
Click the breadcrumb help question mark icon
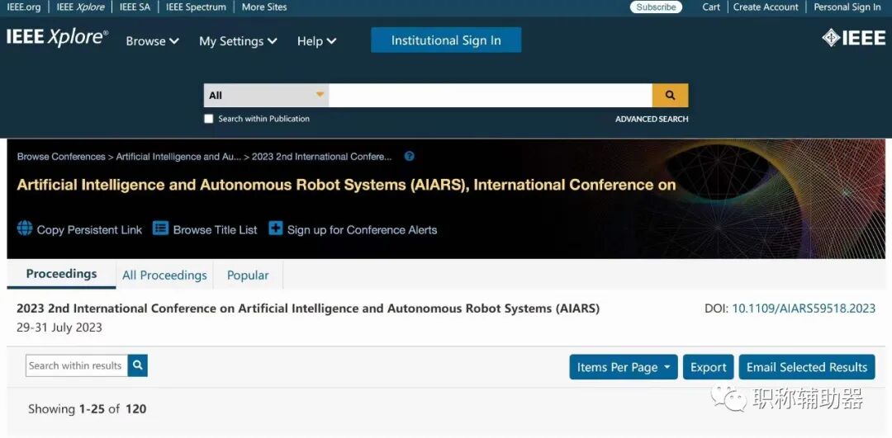[x=409, y=156]
